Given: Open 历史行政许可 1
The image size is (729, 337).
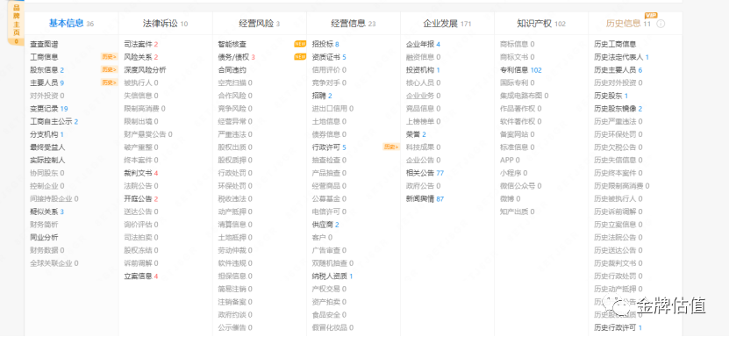Looking at the screenshot, I should pos(618,327).
